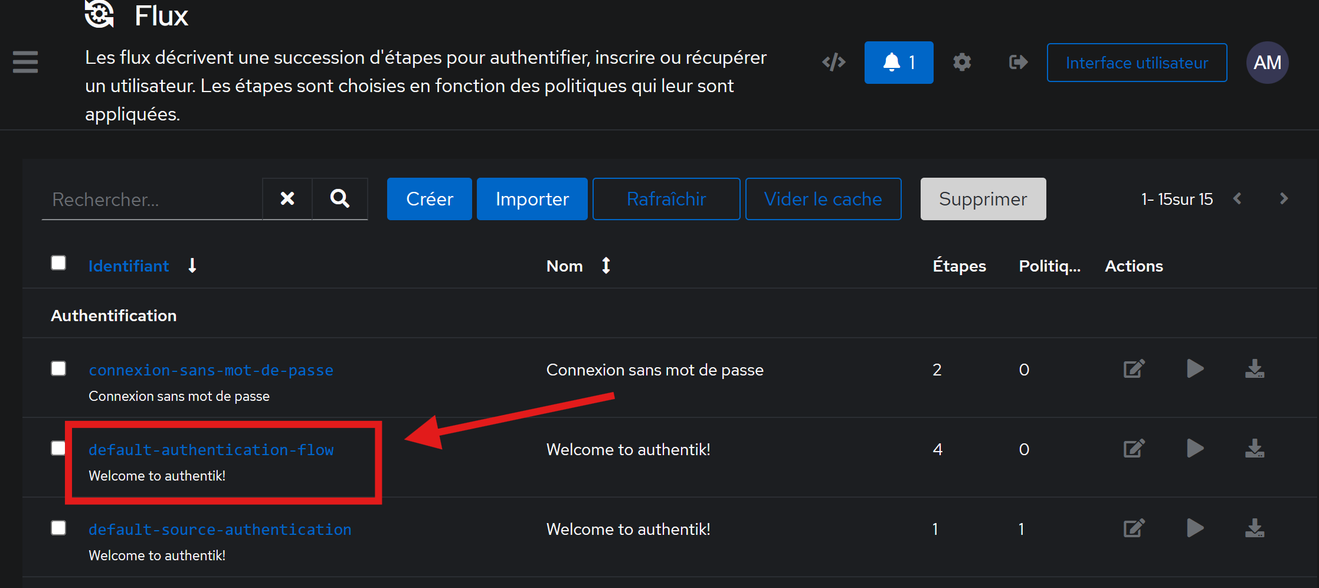Click pagination text '1- 15sur 15'
This screenshot has width=1319, height=588.
pos(1177,200)
